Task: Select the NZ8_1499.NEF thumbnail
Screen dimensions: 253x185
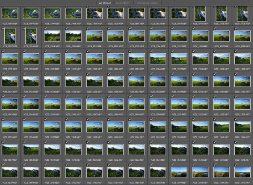Action: point(94,14)
